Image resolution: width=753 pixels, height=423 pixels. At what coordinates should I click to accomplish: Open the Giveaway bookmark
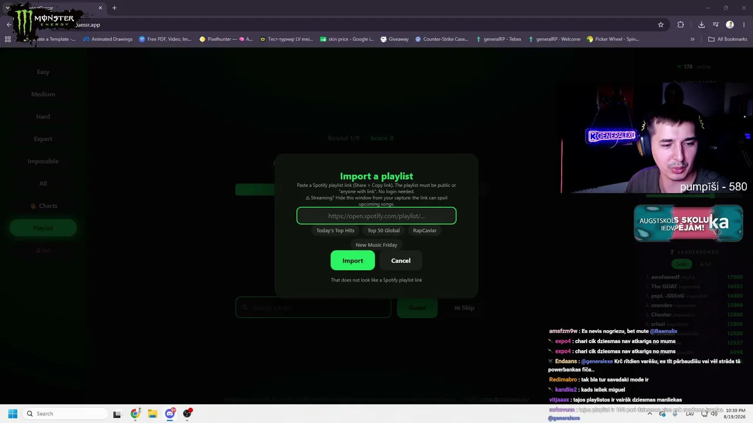pyautogui.click(x=394, y=39)
